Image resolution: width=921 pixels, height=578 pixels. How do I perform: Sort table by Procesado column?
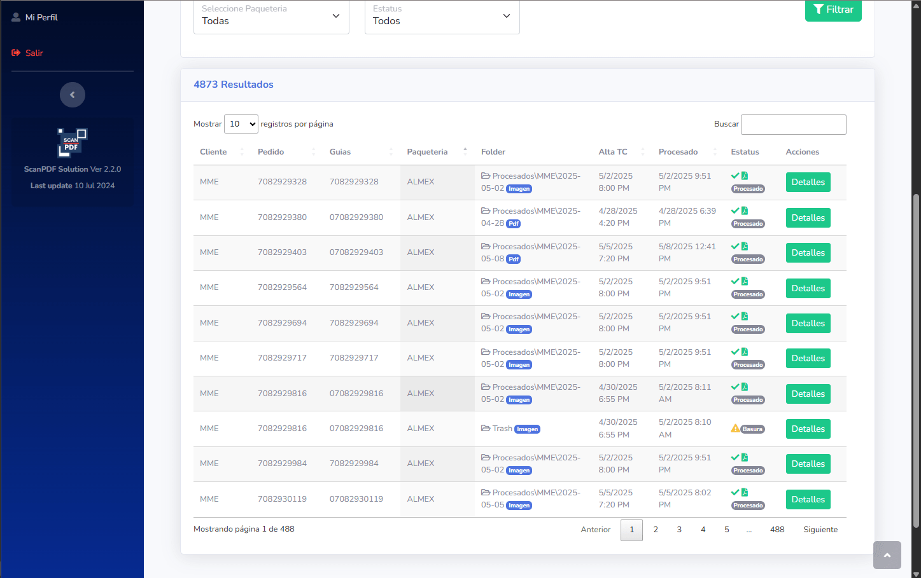click(688, 152)
